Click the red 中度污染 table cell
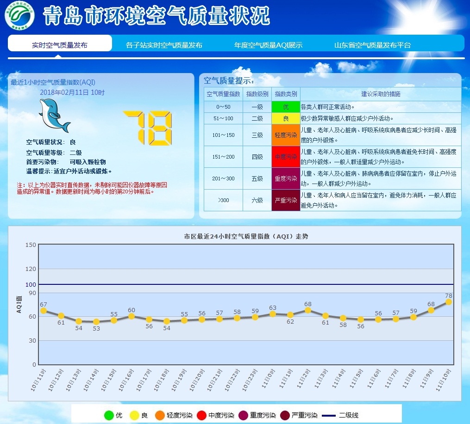The image size is (470, 424). coord(286,157)
